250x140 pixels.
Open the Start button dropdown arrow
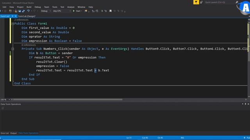pos(82,11)
